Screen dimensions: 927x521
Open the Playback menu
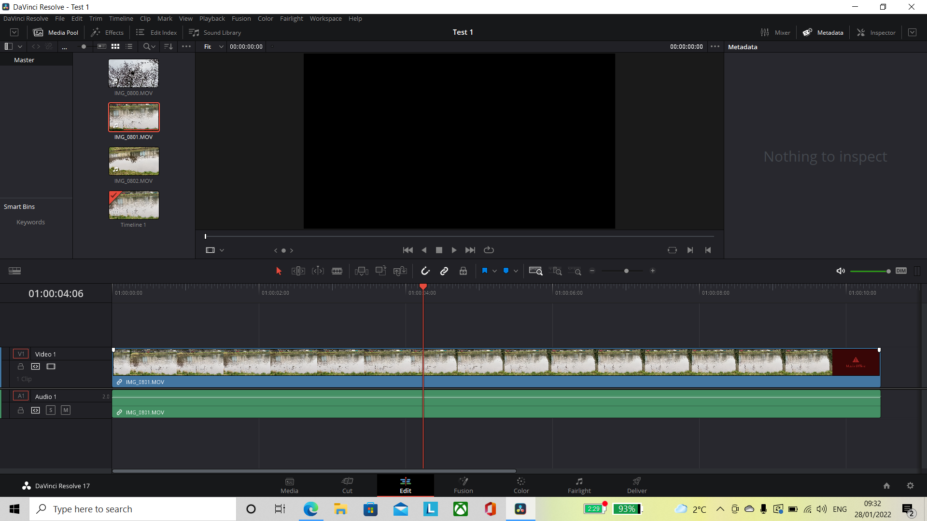pos(212,18)
